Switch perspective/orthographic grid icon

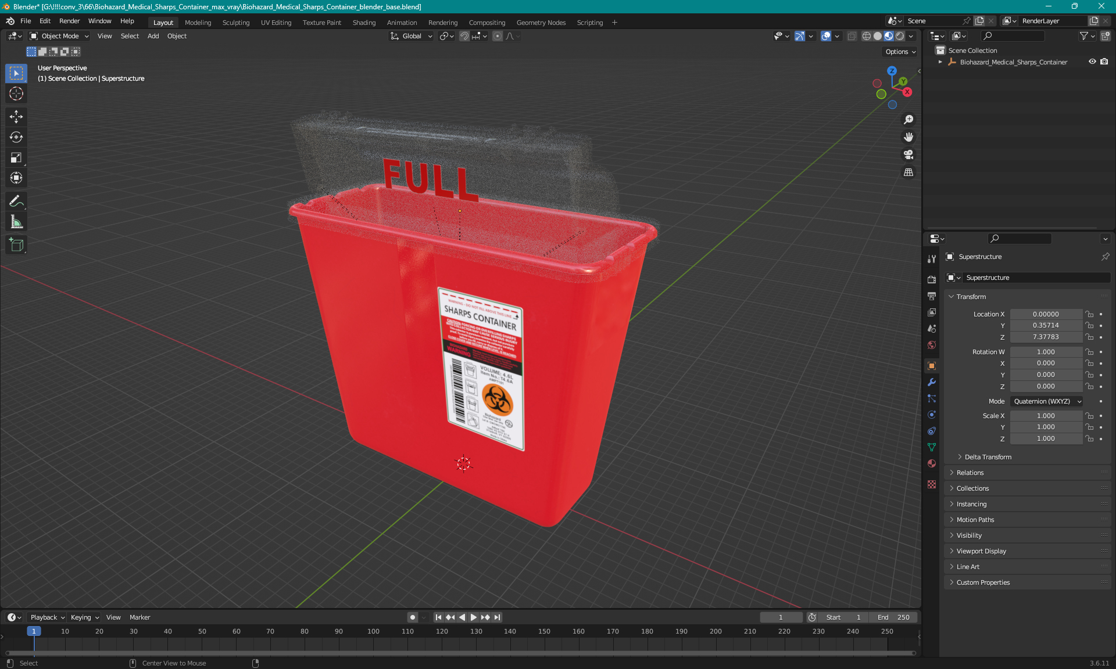coord(908,172)
